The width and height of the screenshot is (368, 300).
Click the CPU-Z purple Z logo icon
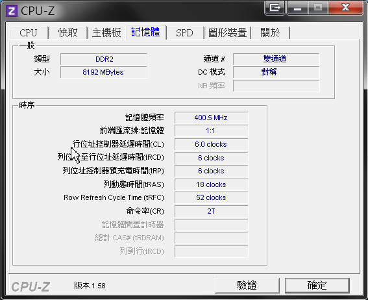point(12,11)
